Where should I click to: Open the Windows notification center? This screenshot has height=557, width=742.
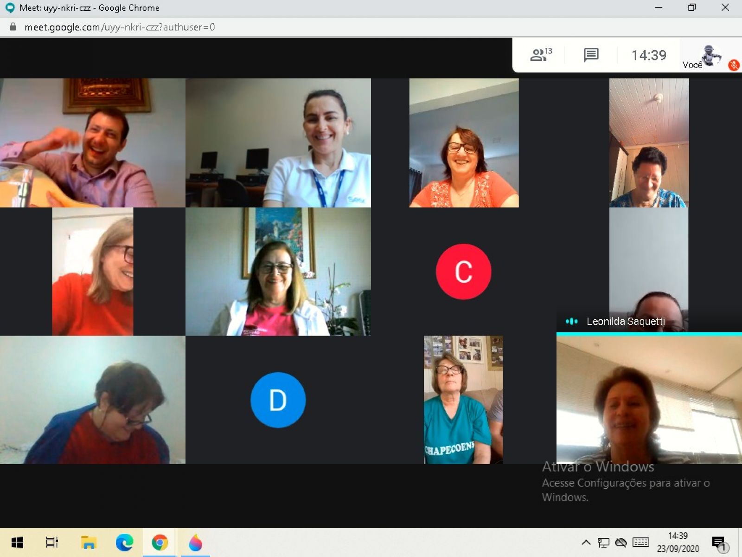click(719, 542)
